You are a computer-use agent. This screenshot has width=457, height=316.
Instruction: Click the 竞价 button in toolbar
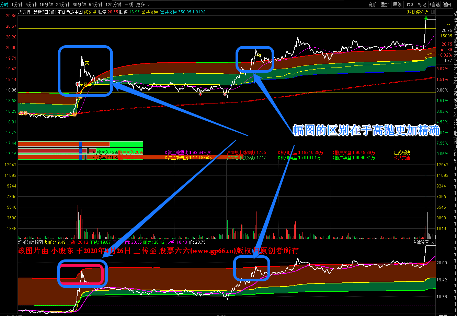click(x=373, y=4)
